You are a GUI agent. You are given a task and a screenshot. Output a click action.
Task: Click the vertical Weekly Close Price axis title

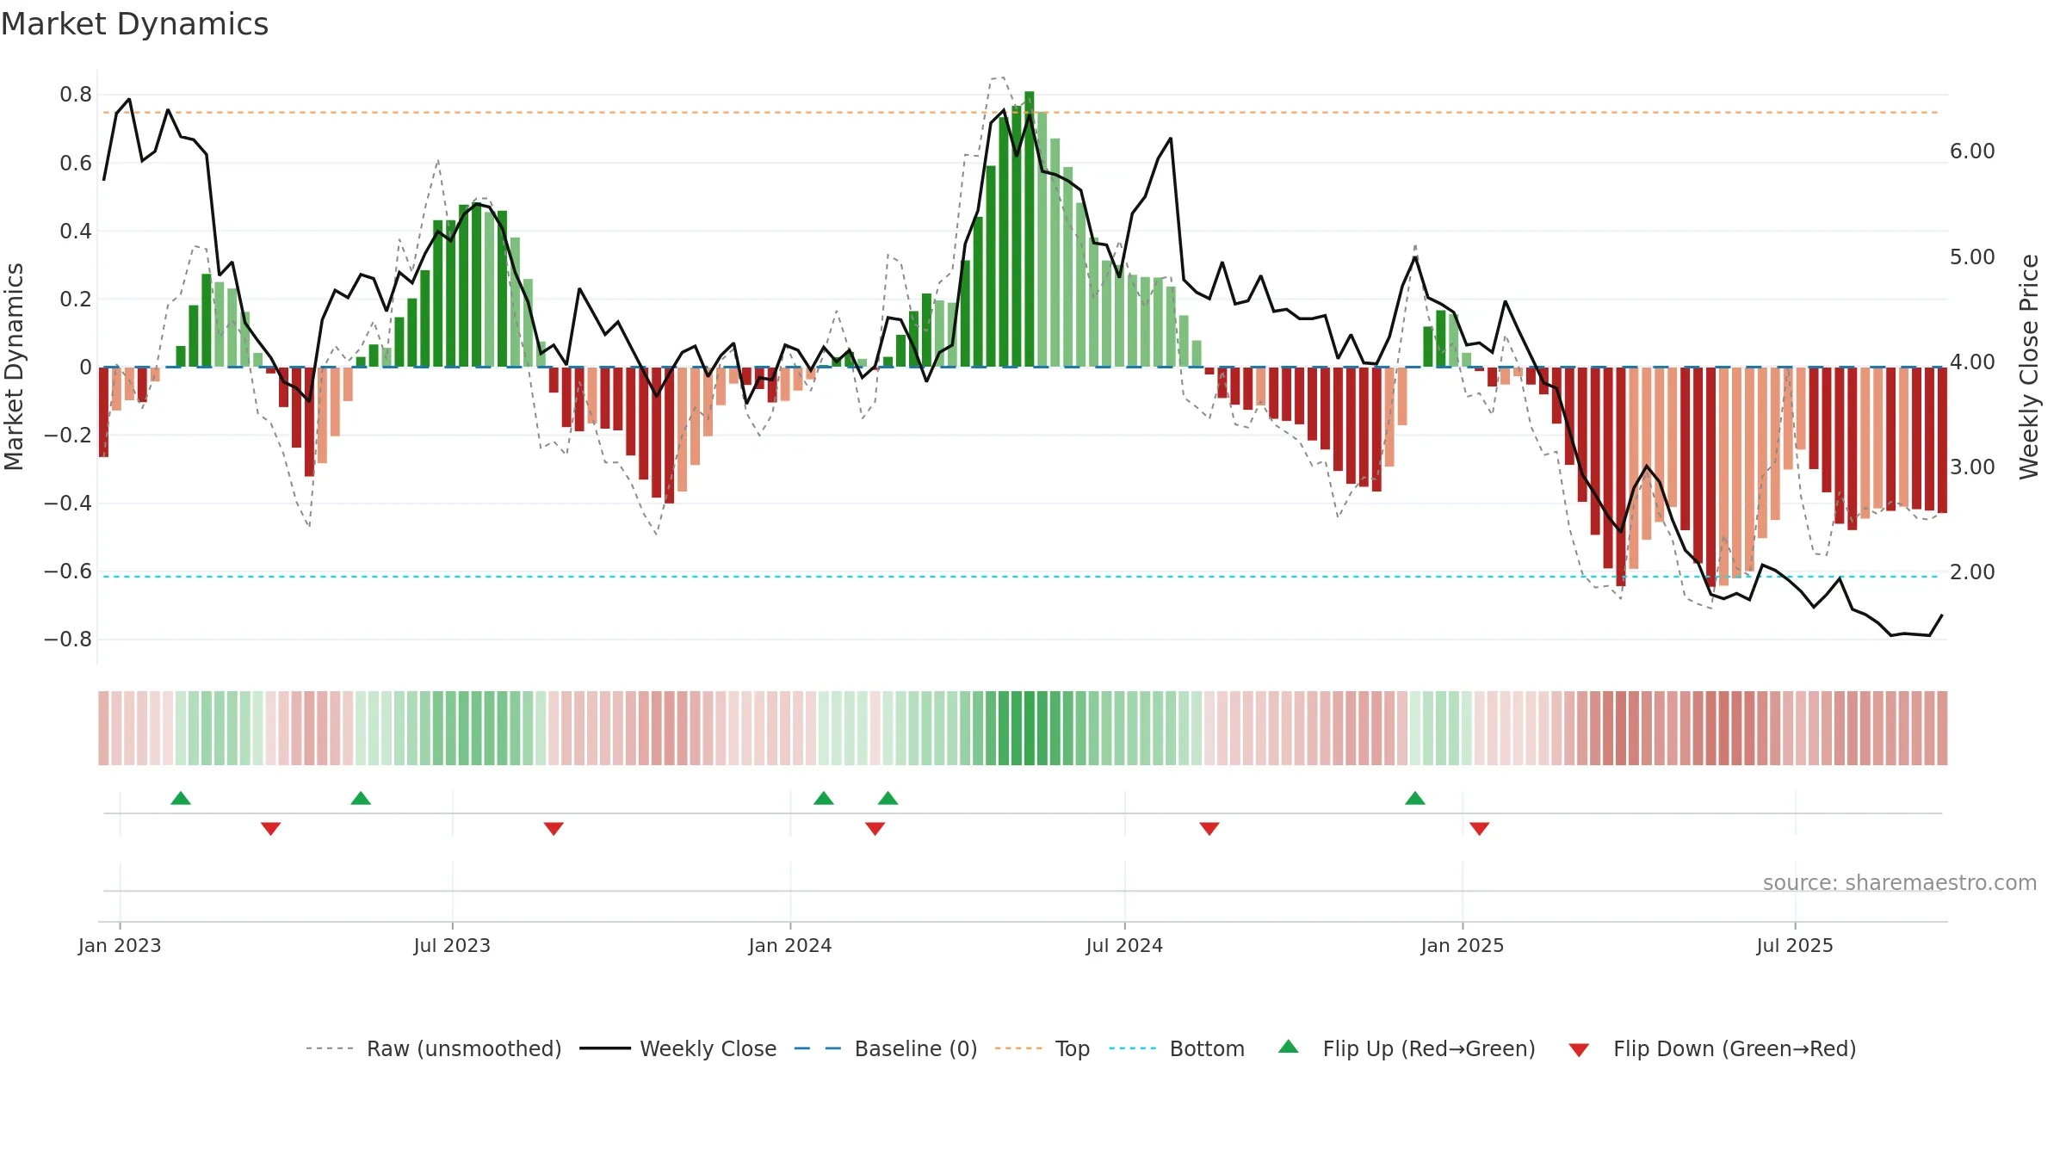[x=2029, y=367]
